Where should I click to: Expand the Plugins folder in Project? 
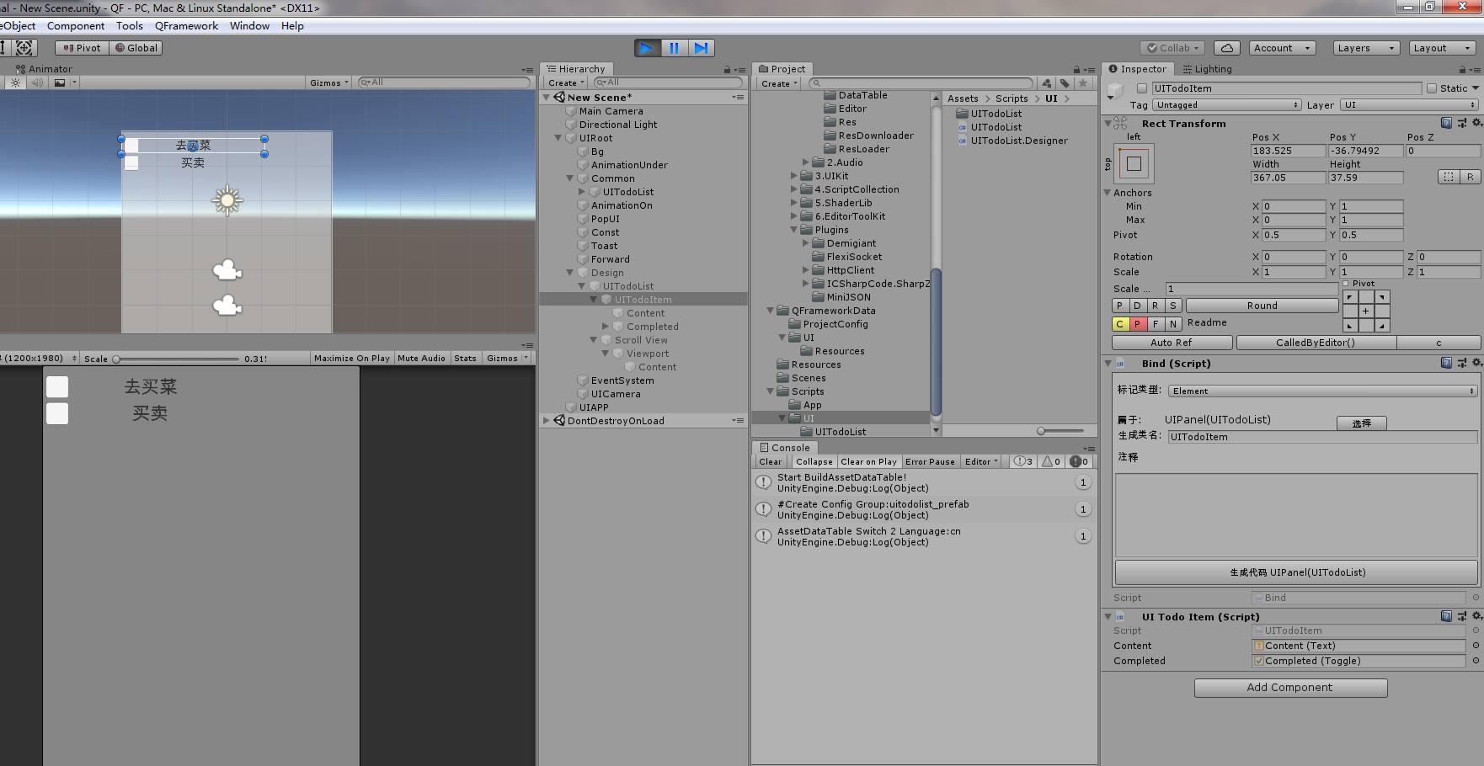point(793,229)
